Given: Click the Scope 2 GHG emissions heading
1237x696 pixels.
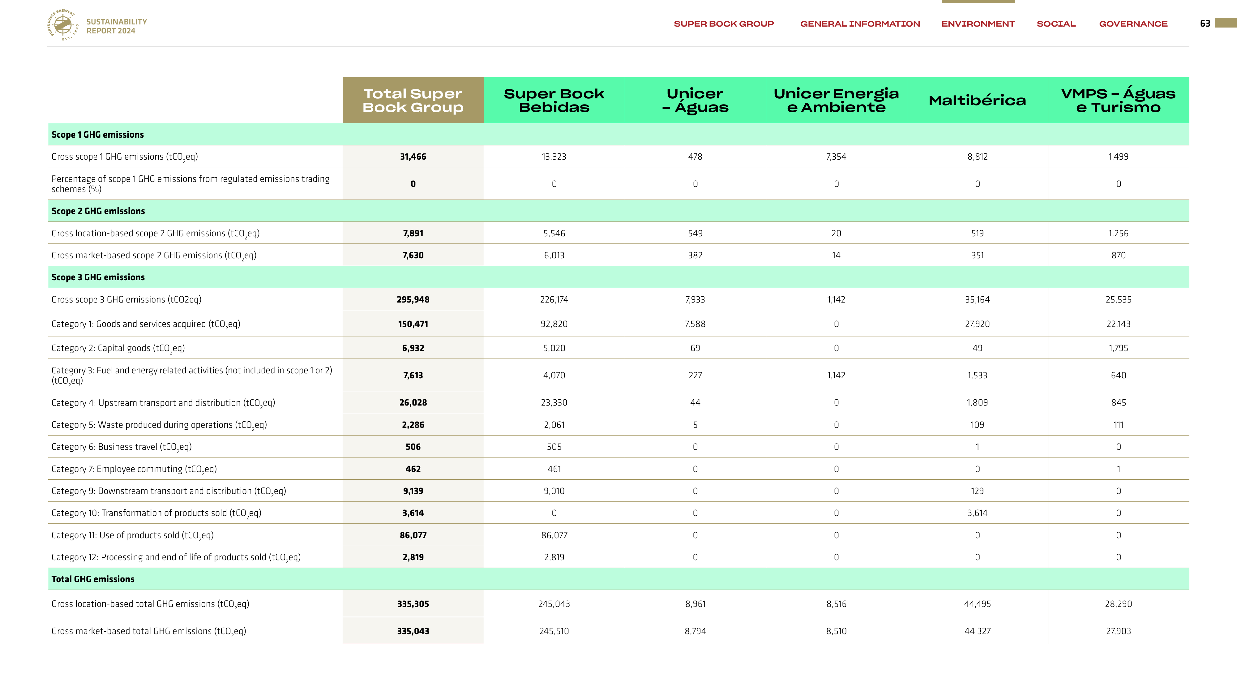Looking at the screenshot, I should tap(98, 211).
